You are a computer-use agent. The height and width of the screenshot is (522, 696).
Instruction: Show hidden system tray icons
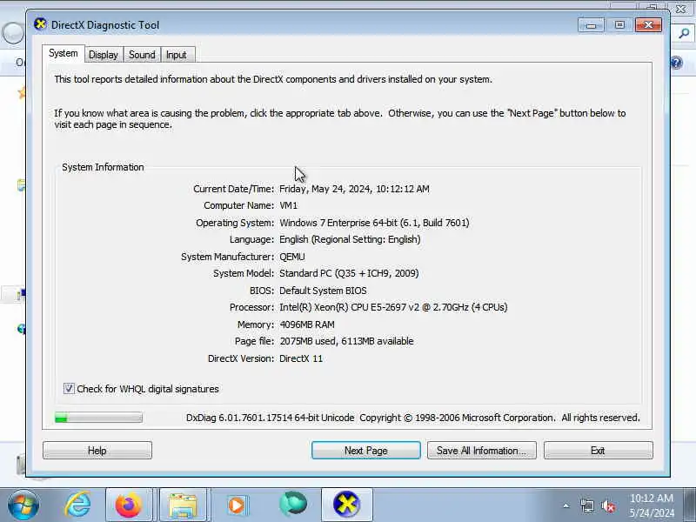coord(566,505)
